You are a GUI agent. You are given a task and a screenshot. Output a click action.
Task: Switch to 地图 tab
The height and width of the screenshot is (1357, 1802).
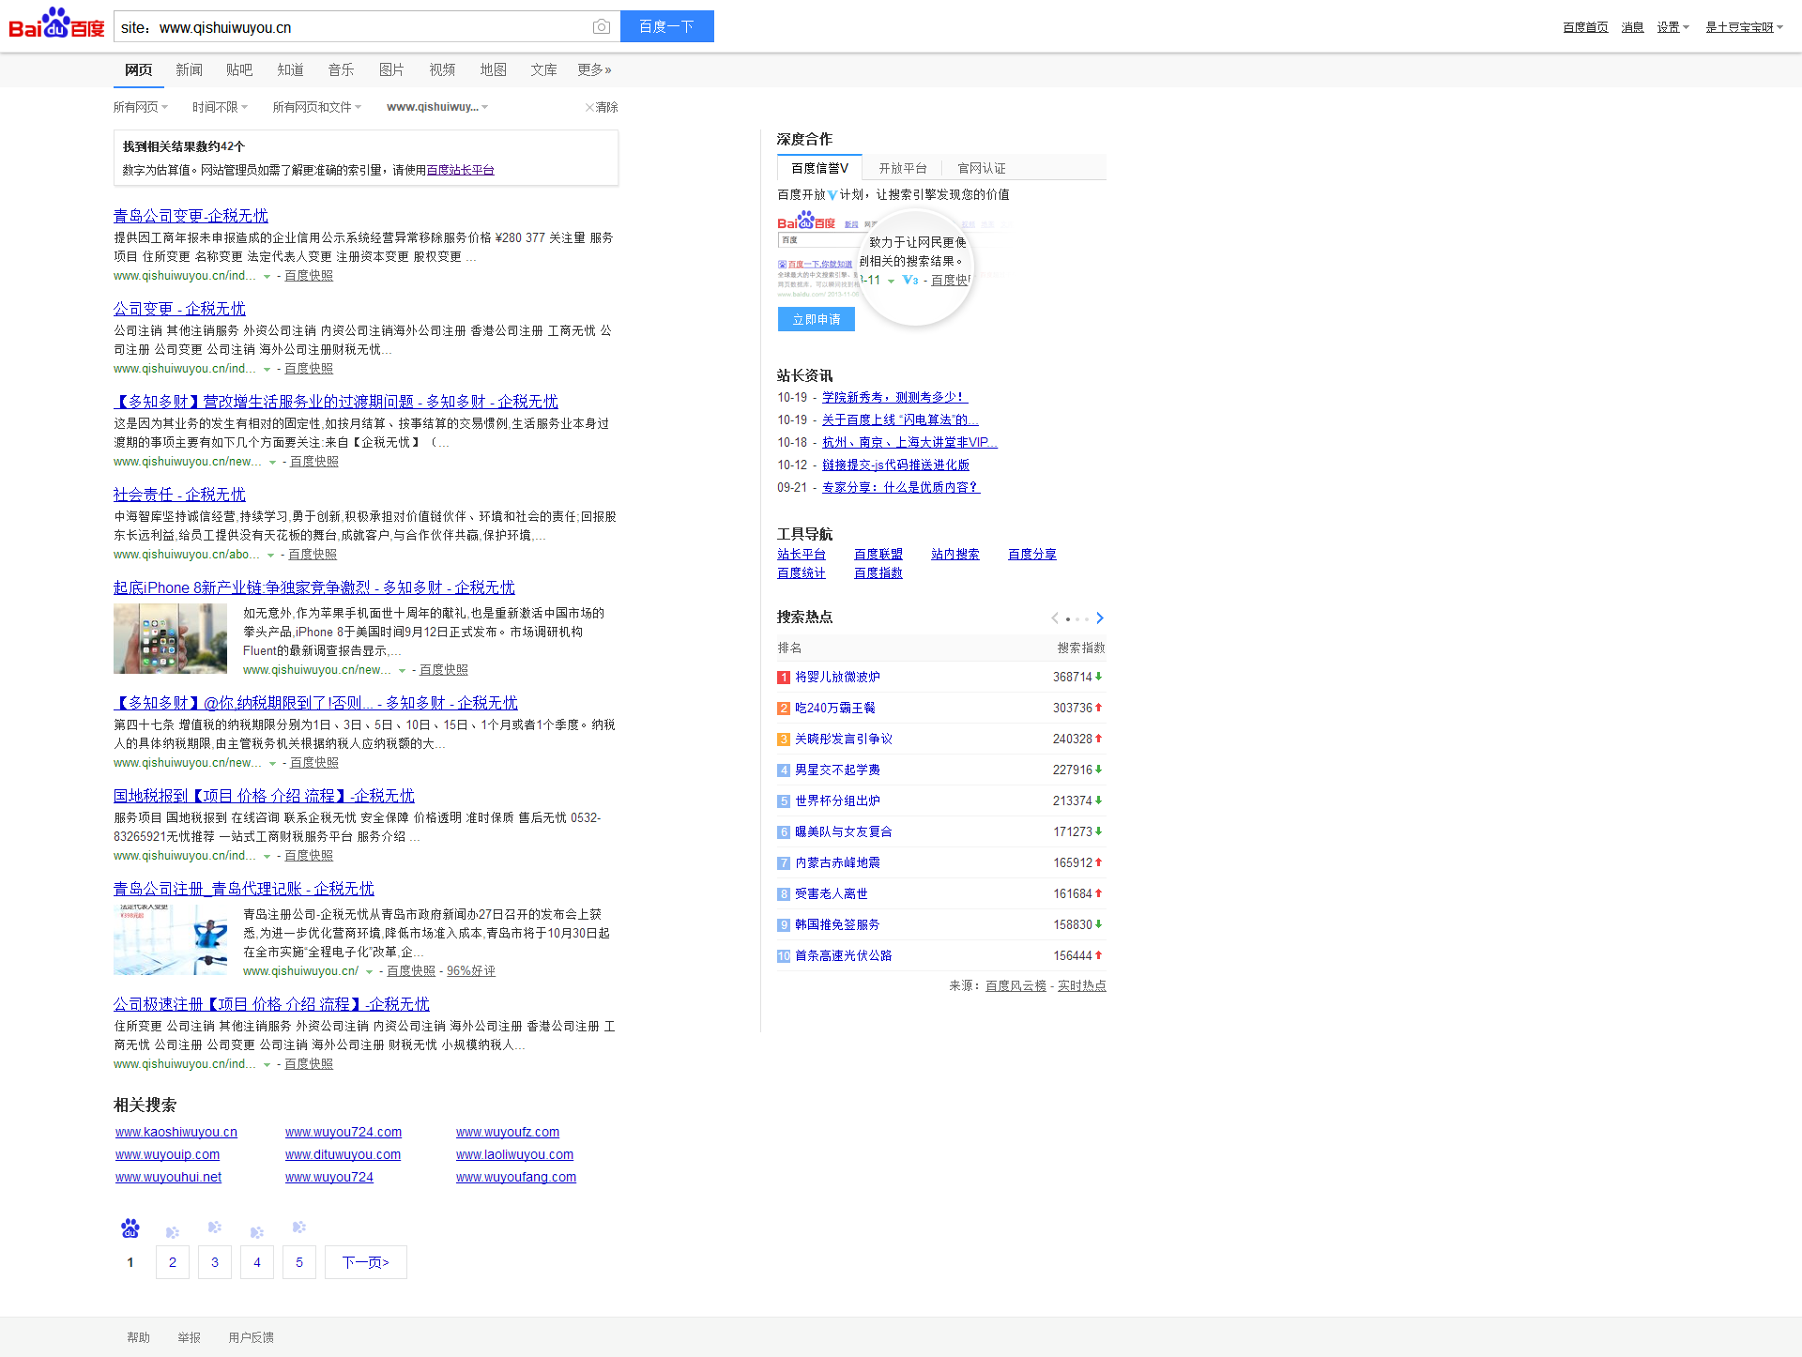point(493,70)
